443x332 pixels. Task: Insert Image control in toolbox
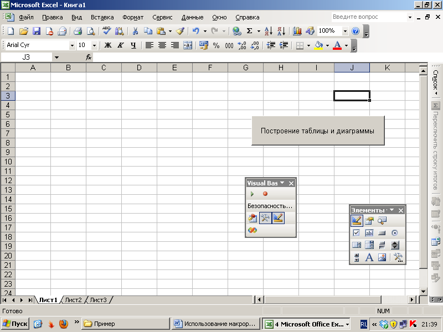click(382, 257)
